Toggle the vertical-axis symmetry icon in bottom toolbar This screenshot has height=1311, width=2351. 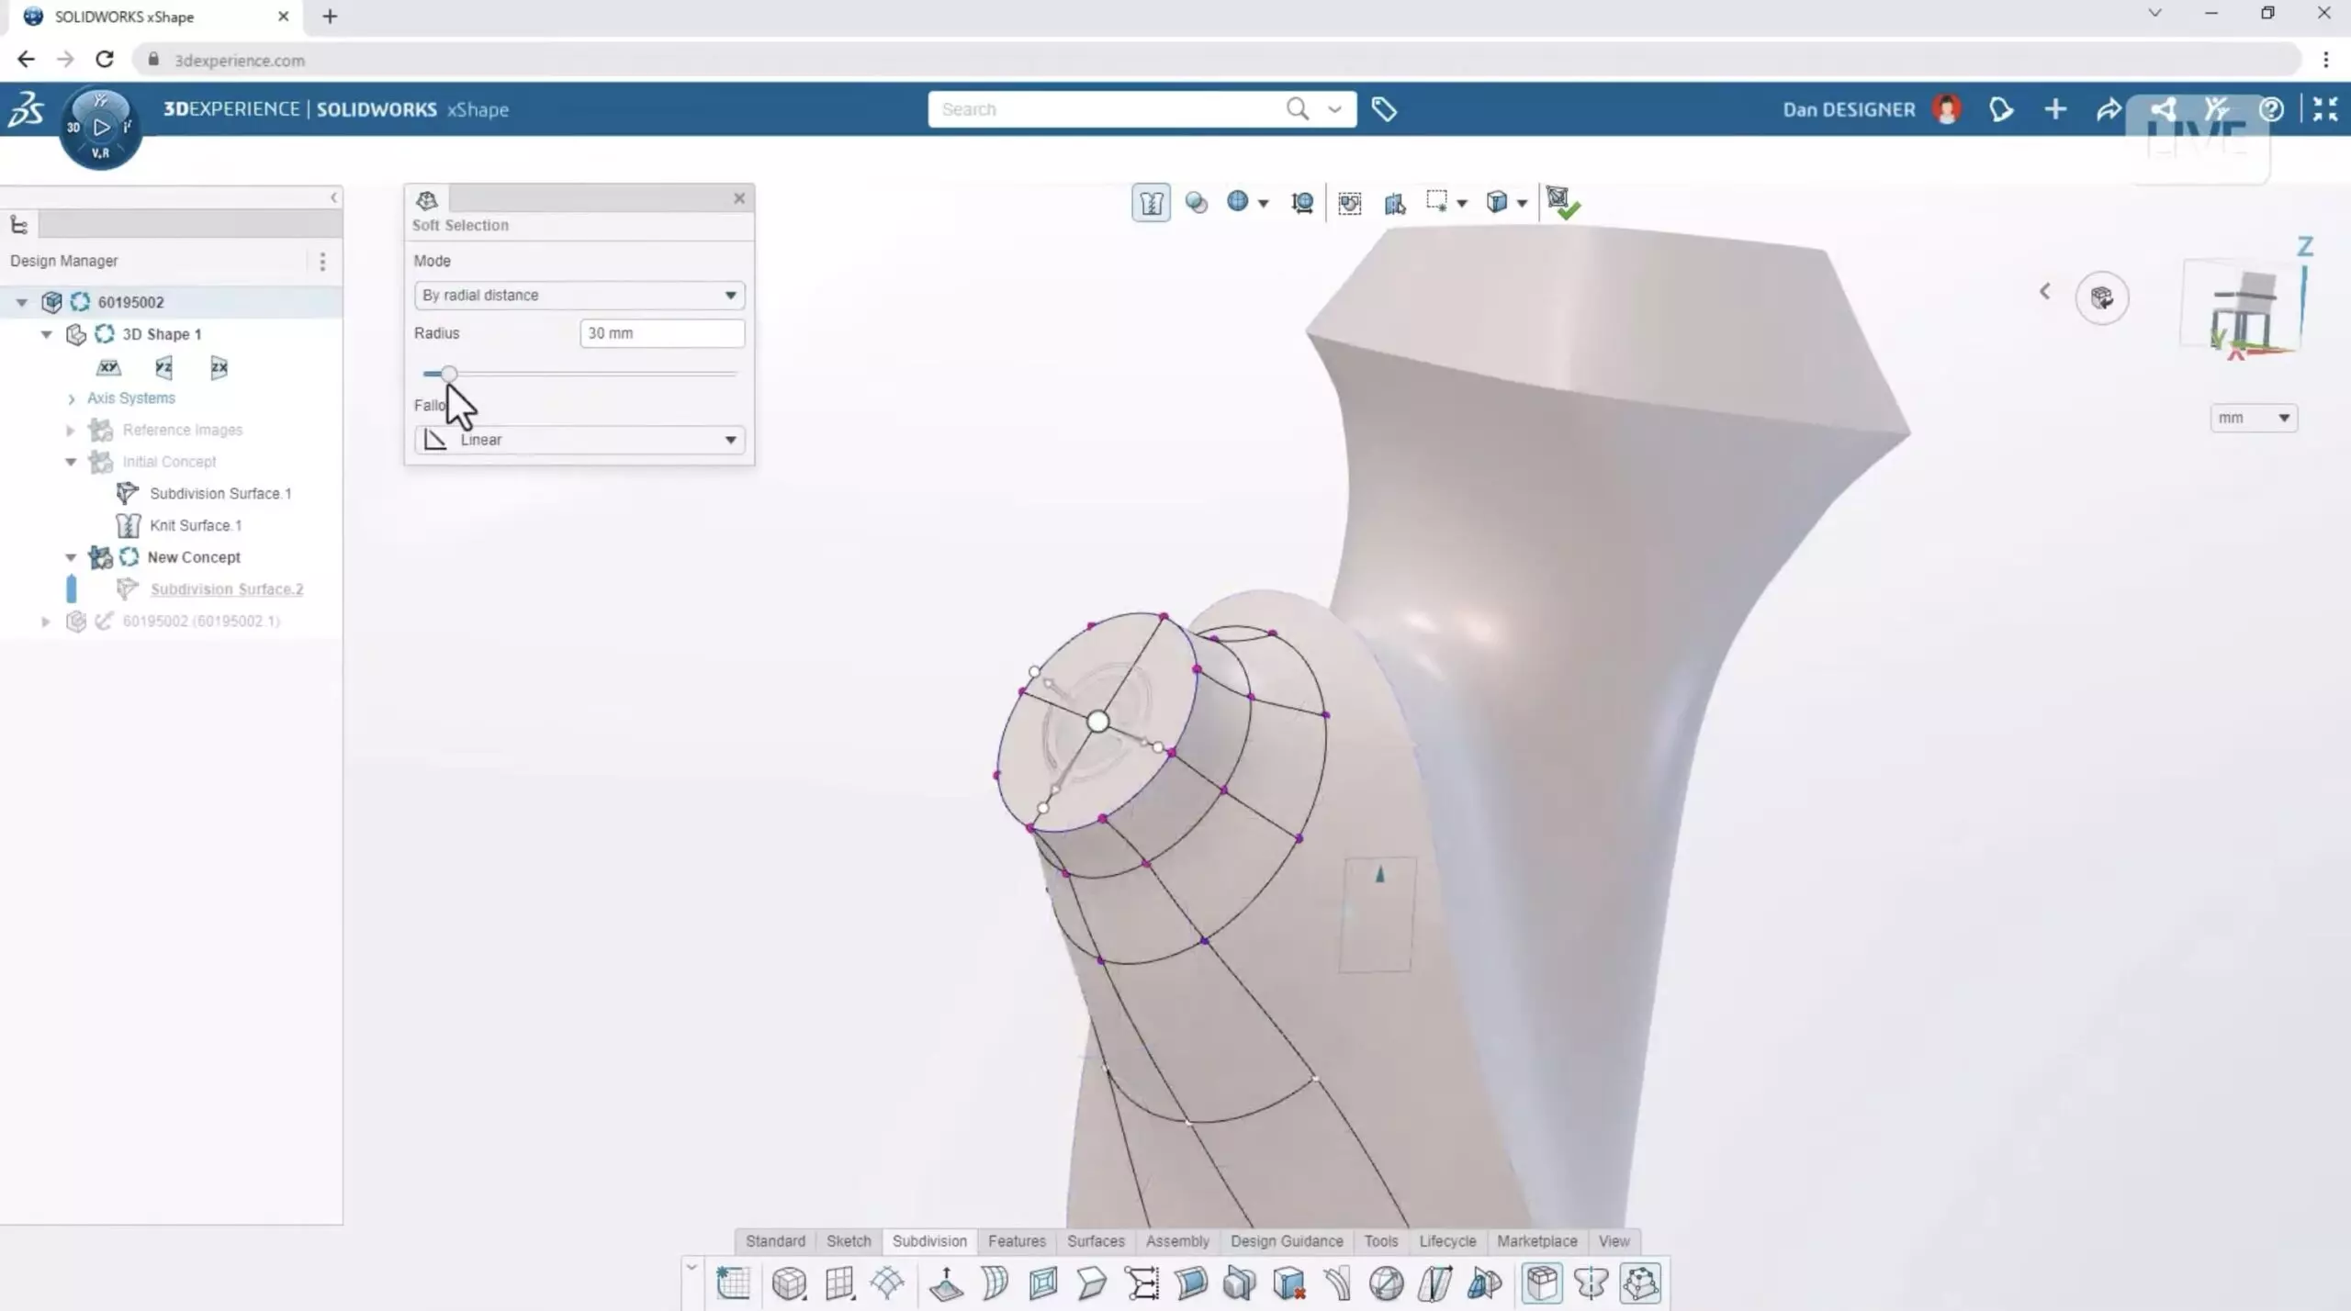tap(1591, 1283)
